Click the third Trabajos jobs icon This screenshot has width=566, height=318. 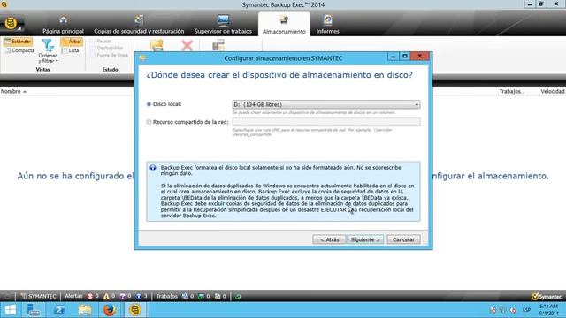(218, 297)
